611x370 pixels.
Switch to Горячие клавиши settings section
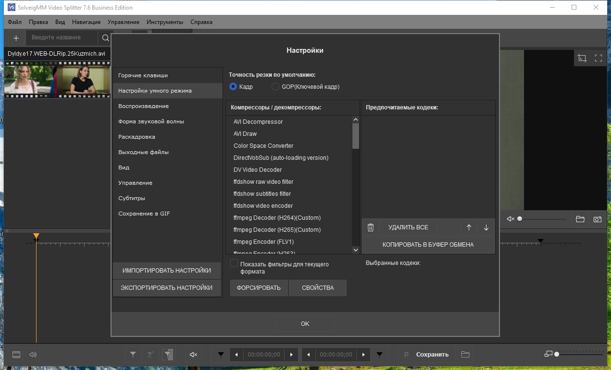click(x=168, y=75)
